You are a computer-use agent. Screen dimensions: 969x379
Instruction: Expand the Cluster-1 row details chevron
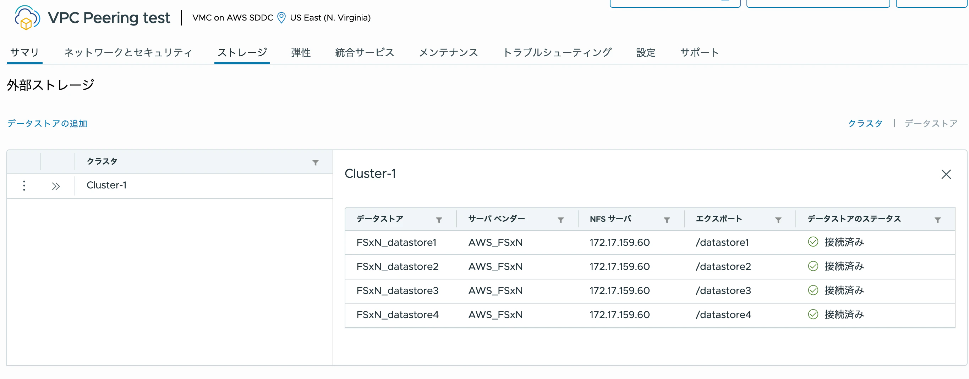click(56, 186)
